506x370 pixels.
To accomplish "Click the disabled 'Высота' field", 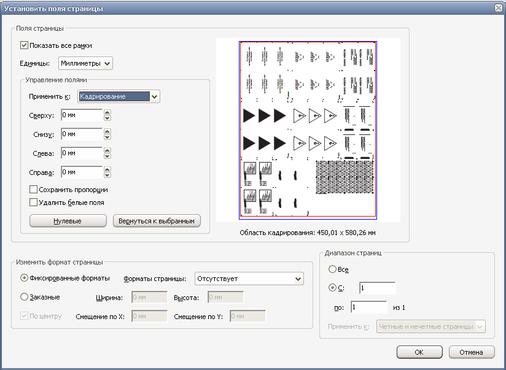I will pyautogui.click(x=225, y=298).
